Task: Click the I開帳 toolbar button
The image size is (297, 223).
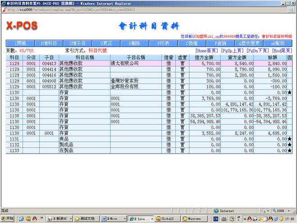Action: (x=21, y=43)
